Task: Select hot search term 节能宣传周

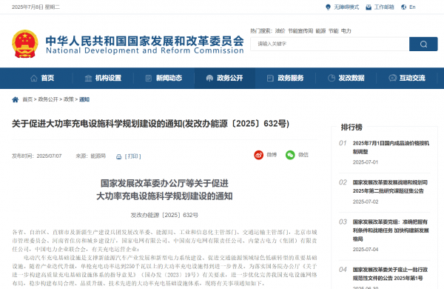Action: tap(300, 30)
